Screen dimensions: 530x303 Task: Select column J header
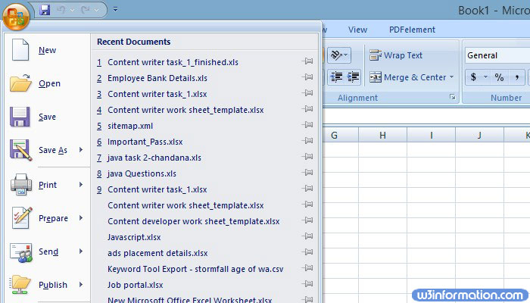coord(479,136)
